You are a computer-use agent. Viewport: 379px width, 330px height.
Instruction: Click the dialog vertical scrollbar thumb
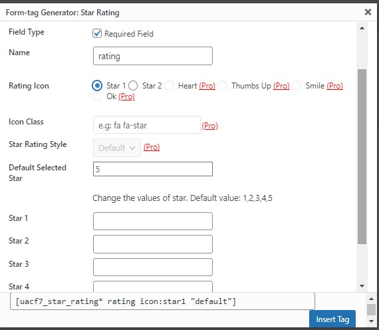(x=362, y=156)
